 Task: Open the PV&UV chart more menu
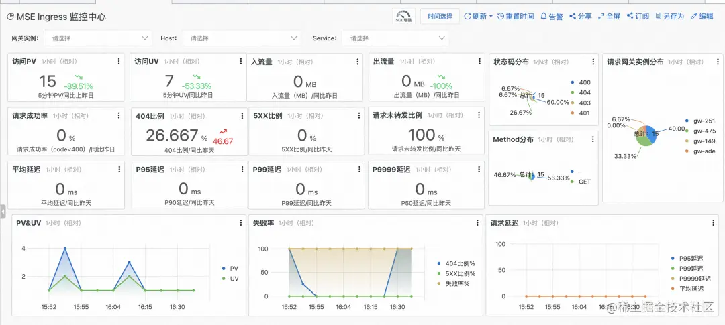[240, 223]
